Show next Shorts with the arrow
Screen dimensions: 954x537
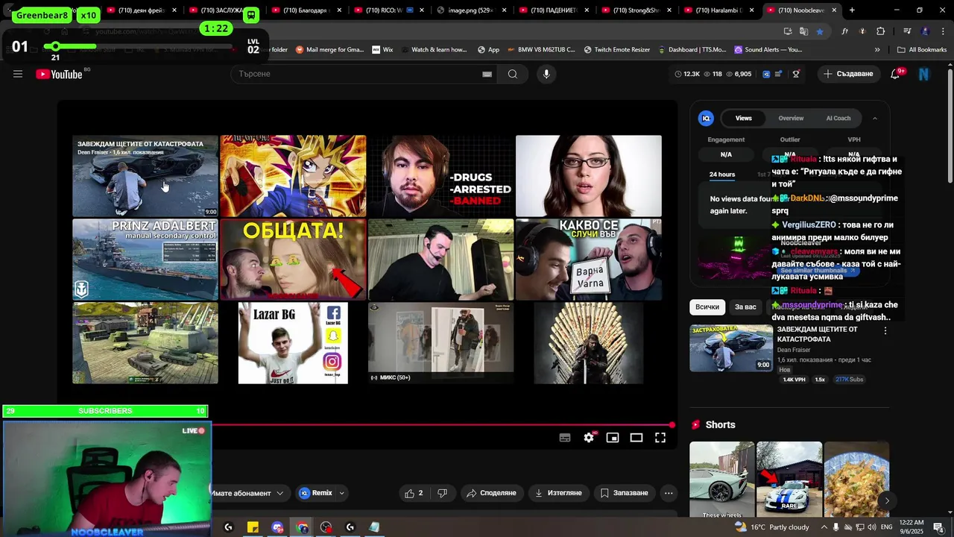(886, 500)
